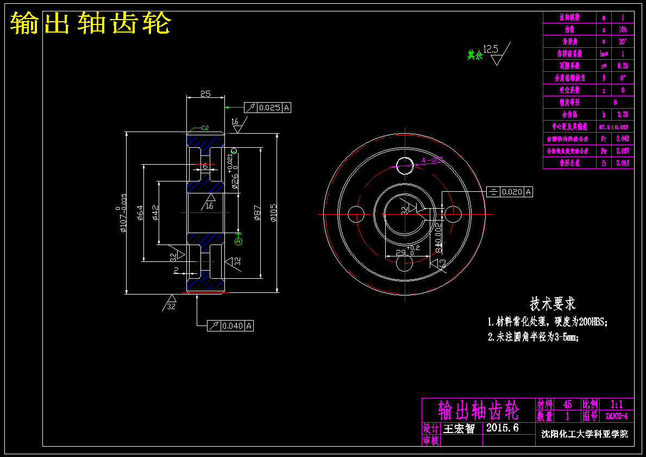Pick the 6.3 roughness symbol value

coord(443,264)
